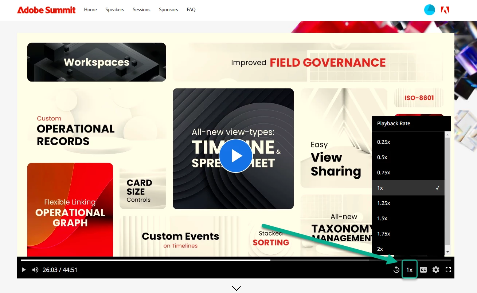Viewport: 477px width, 293px height.
Task: Navigate to Sponsors
Action: (x=168, y=10)
